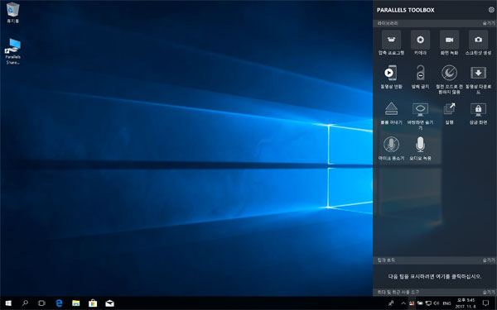The height and width of the screenshot is (310, 497).
Task: Open taskbar search magnifier
Action: pos(25,303)
